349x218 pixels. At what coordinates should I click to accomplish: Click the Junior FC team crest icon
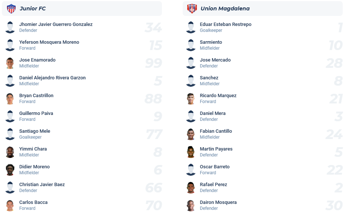[x=11, y=8]
